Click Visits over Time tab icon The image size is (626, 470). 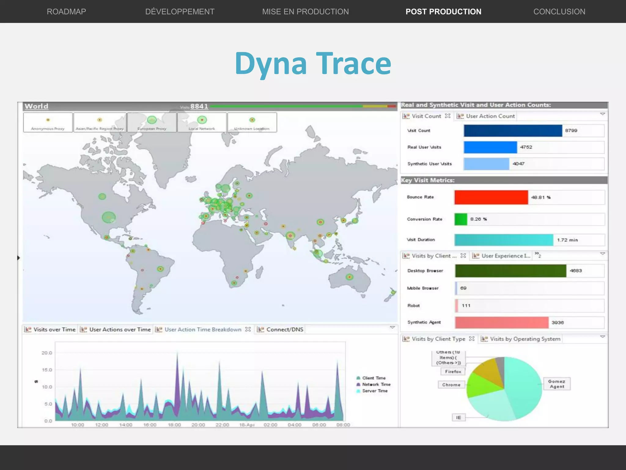pyautogui.click(x=28, y=330)
